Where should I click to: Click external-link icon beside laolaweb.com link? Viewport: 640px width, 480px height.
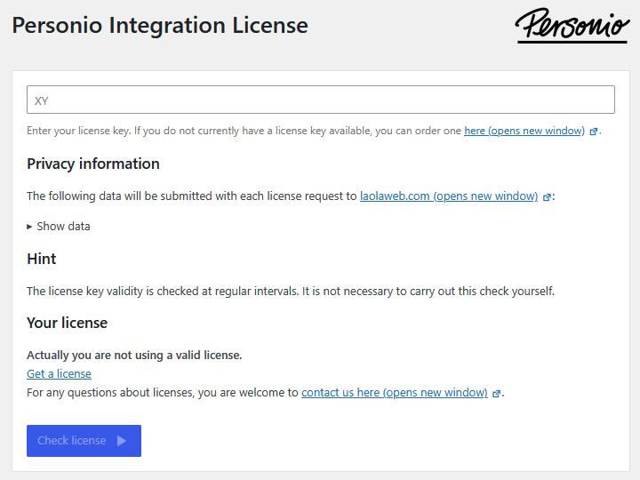click(x=548, y=197)
